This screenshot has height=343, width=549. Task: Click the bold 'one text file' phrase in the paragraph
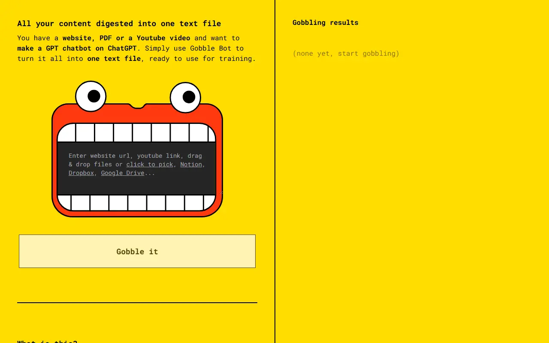click(114, 58)
